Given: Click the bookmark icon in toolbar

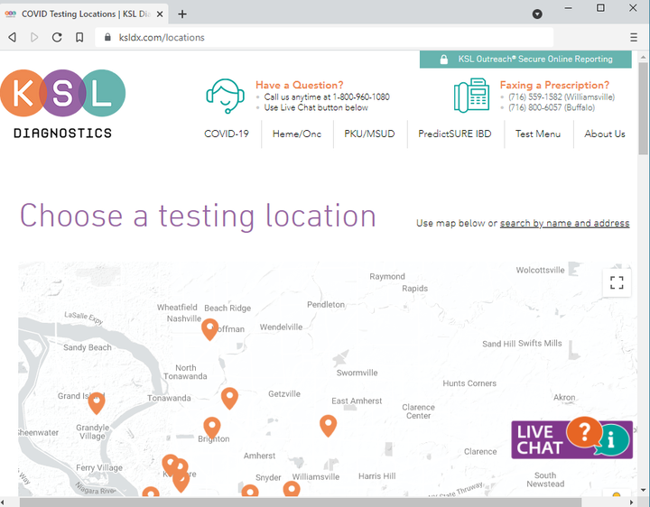Looking at the screenshot, I should pyautogui.click(x=79, y=37).
